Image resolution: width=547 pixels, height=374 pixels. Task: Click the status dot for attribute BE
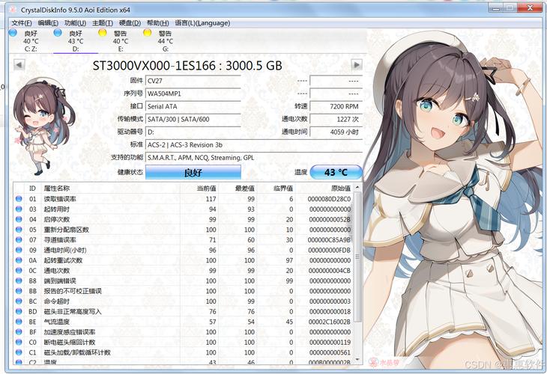coord(19,322)
